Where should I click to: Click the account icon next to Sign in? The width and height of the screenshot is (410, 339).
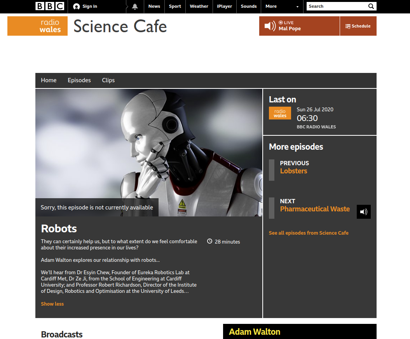click(76, 7)
